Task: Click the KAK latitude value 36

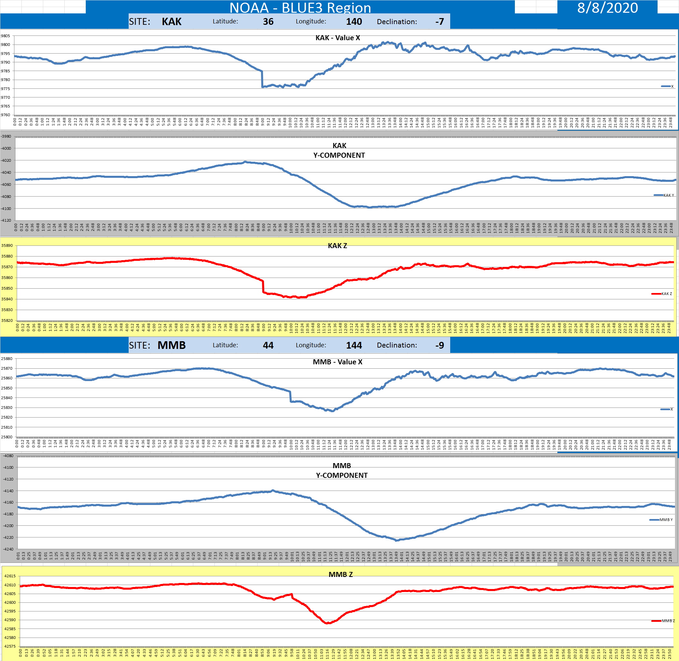Action: [x=268, y=21]
